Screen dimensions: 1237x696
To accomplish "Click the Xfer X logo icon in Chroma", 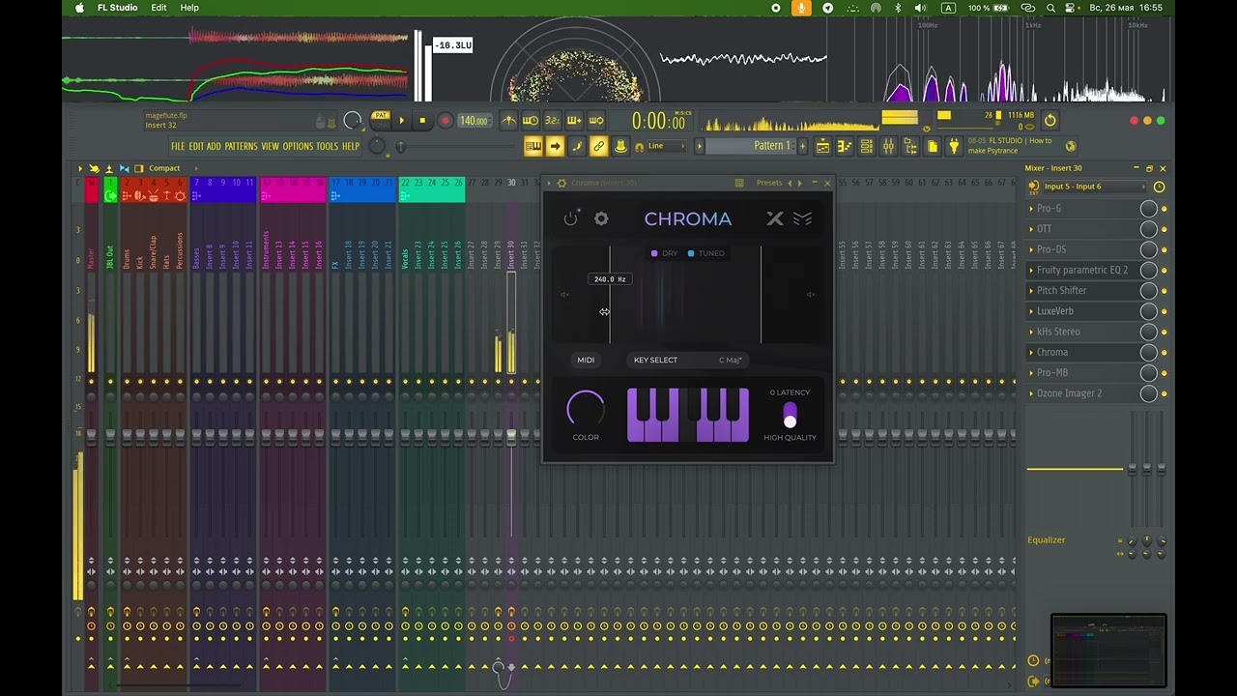I will tap(775, 218).
